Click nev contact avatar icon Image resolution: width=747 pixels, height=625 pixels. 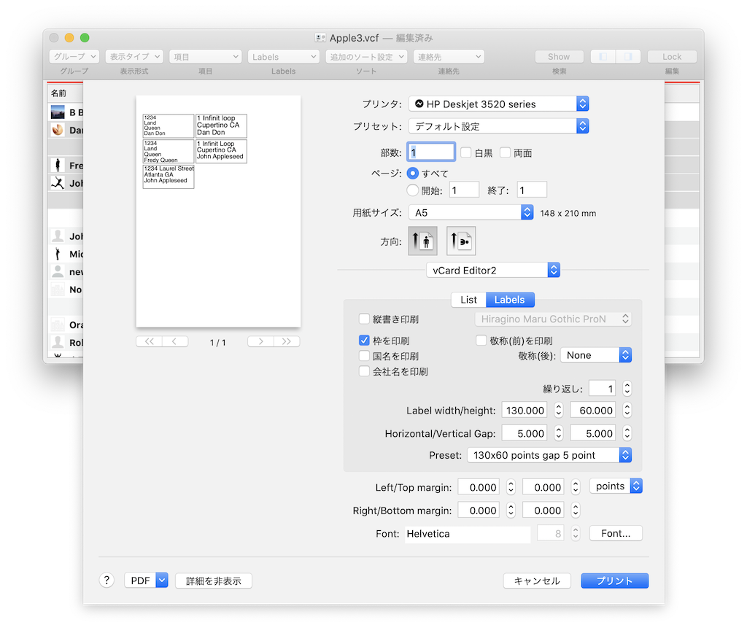[x=58, y=271]
